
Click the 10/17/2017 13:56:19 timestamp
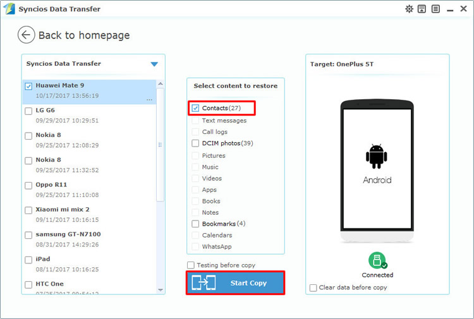pos(67,96)
